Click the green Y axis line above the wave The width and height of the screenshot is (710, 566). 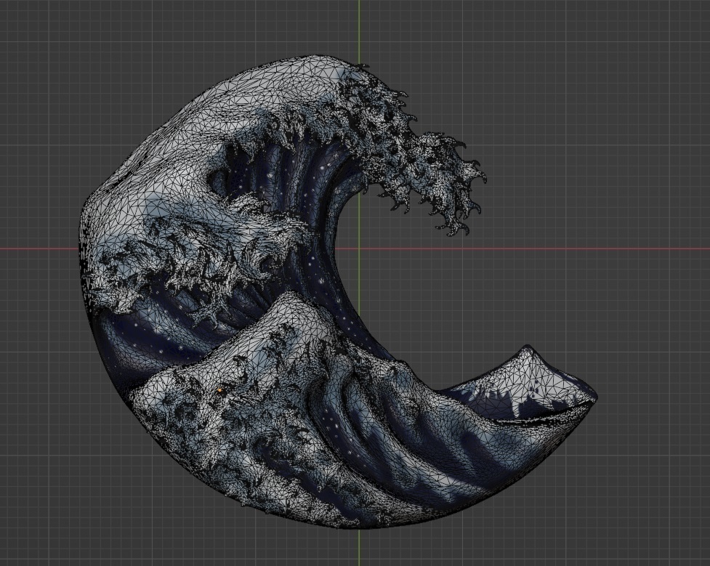pos(359,29)
